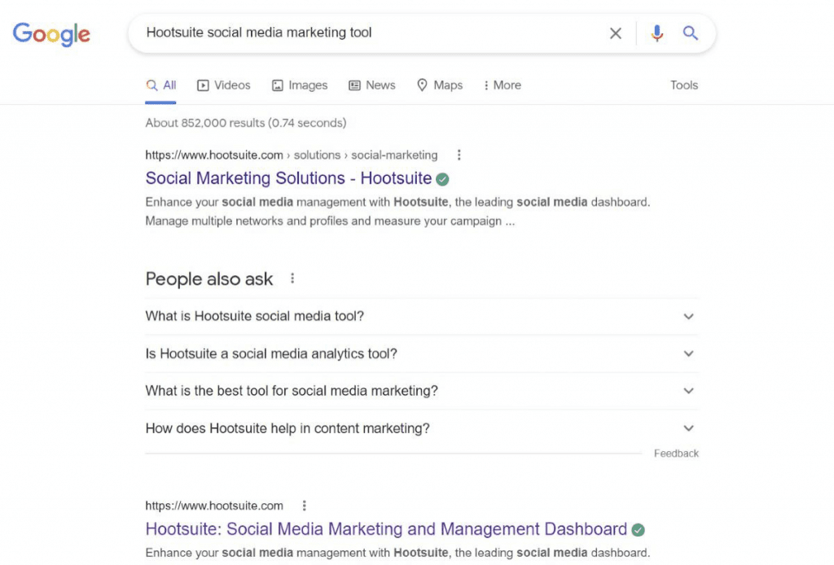
Task: Select the All results tab
Action: tap(160, 85)
